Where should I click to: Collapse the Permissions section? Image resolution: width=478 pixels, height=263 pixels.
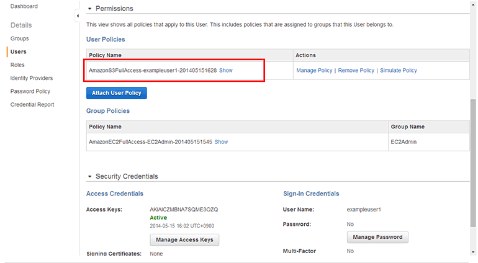pyautogui.click(x=89, y=9)
